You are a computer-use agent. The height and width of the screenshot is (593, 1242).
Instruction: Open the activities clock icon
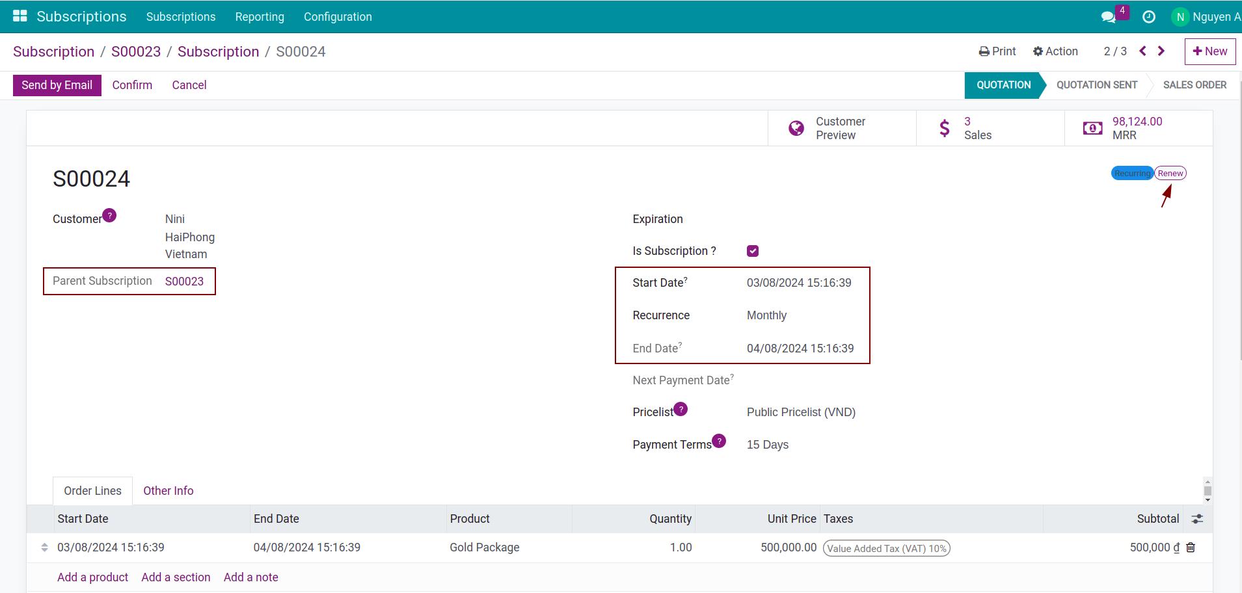[1149, 17]
